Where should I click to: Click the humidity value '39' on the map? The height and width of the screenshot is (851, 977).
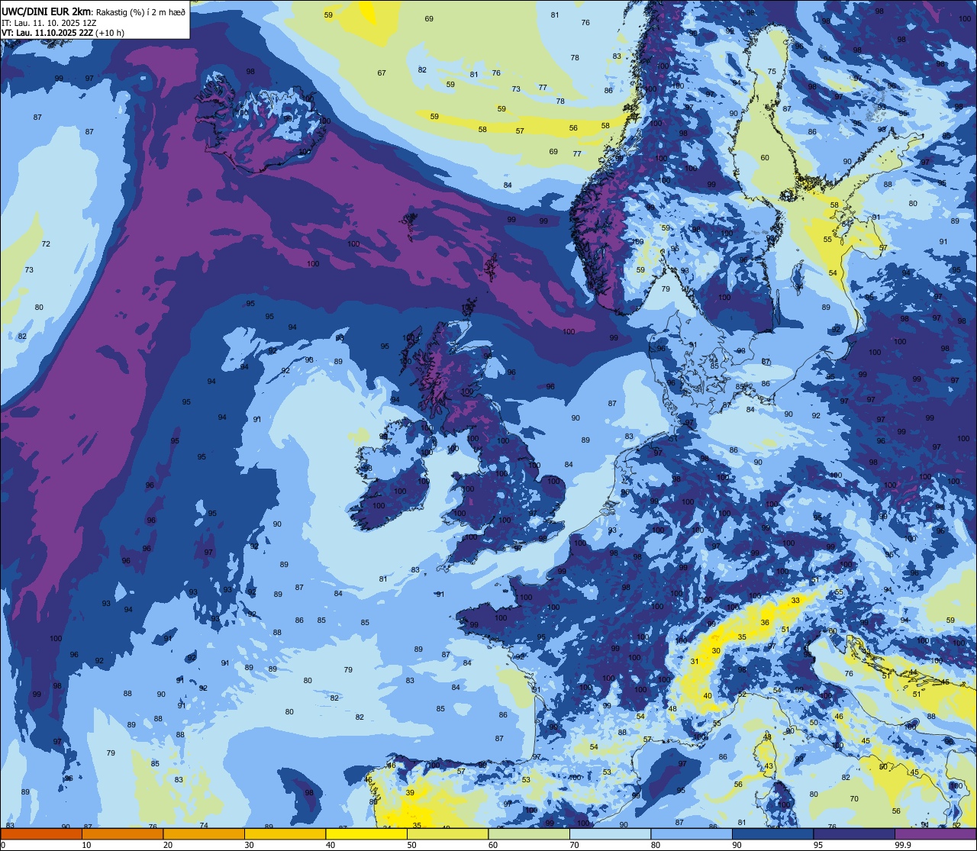[x=410, y=793]
